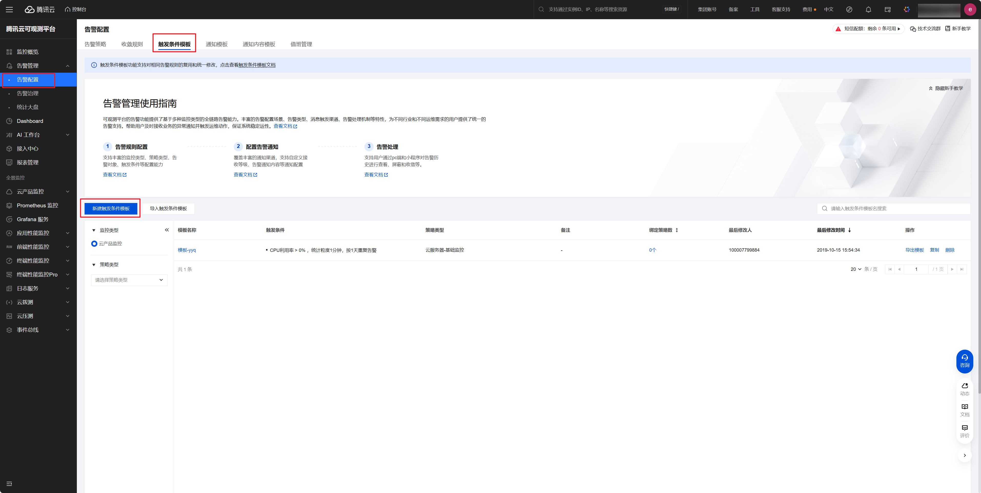The height and width of the screenshot is (493, 981).
Task: Open the 触发条件模板文档 link
Action: (257, 65)
